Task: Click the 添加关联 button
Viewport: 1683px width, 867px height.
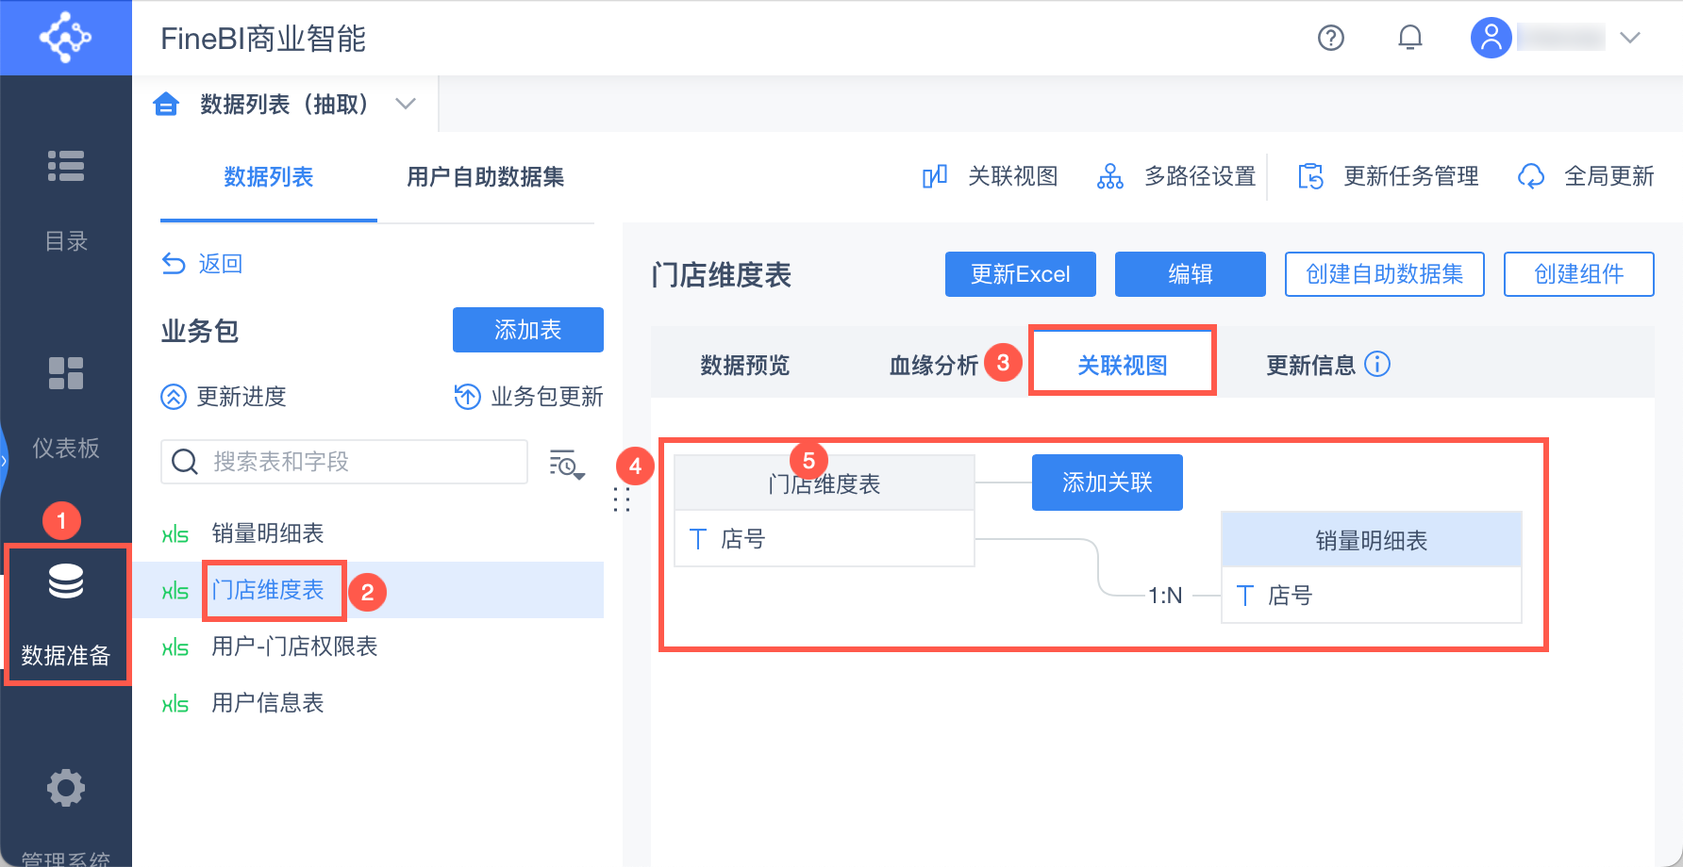Action: (x=1108, y=483)
